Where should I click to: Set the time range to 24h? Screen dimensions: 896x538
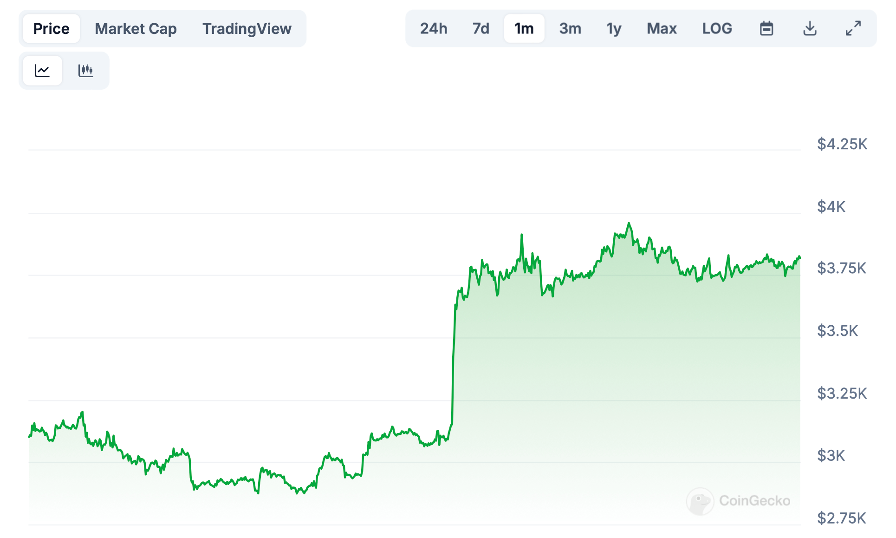[x=434, y=28]
